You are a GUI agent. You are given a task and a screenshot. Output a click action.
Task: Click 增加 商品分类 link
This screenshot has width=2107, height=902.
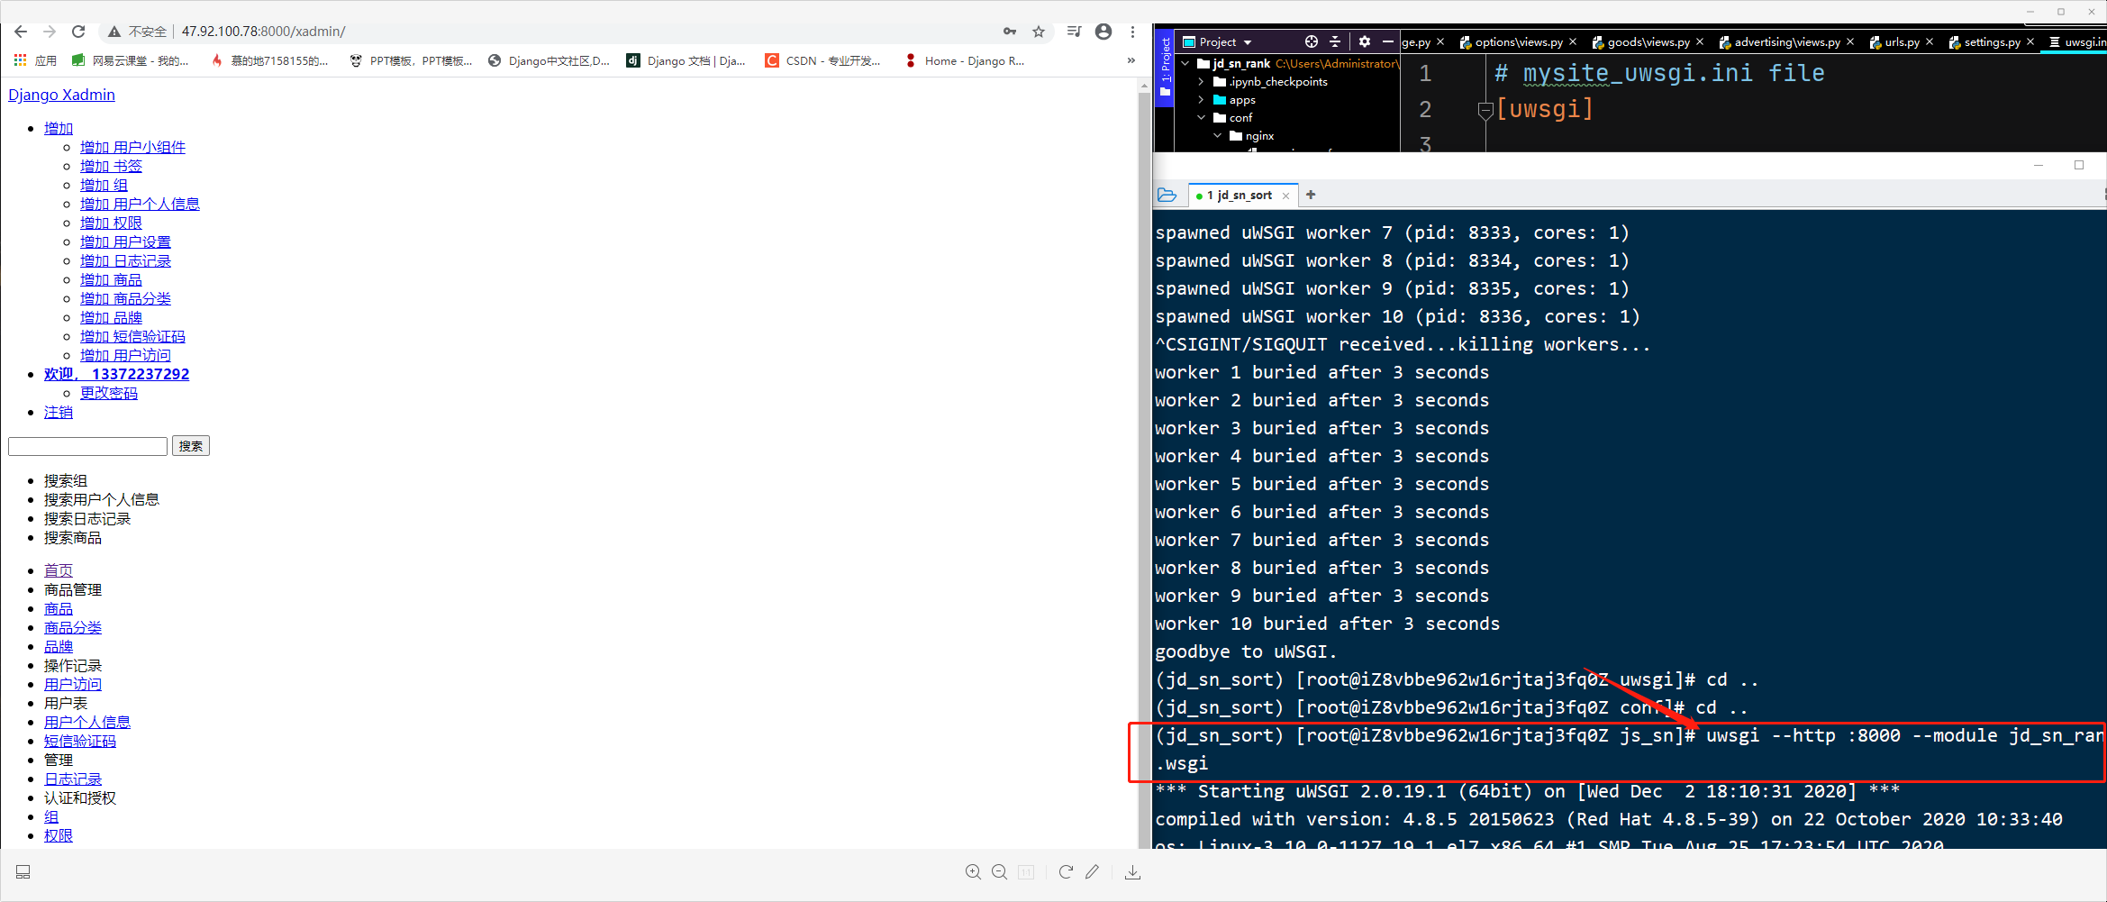pyautogui.click(x=125, y=298)
